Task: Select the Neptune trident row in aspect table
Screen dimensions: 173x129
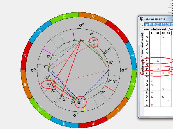Action: (147, 69)
